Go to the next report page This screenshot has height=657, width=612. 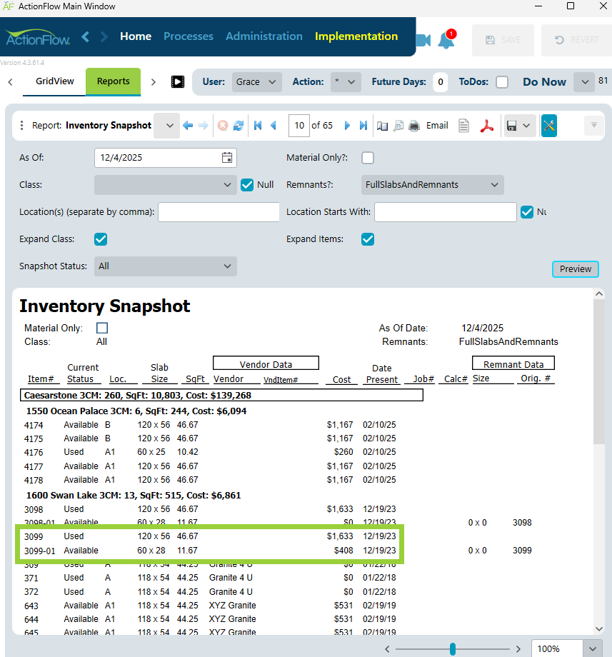pos(347,125)
